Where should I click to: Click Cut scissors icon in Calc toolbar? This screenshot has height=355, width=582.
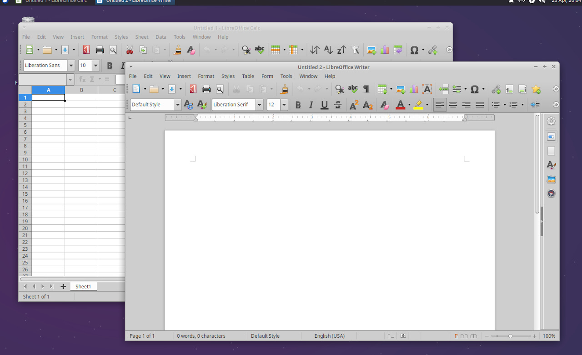[x=130, y=50]
